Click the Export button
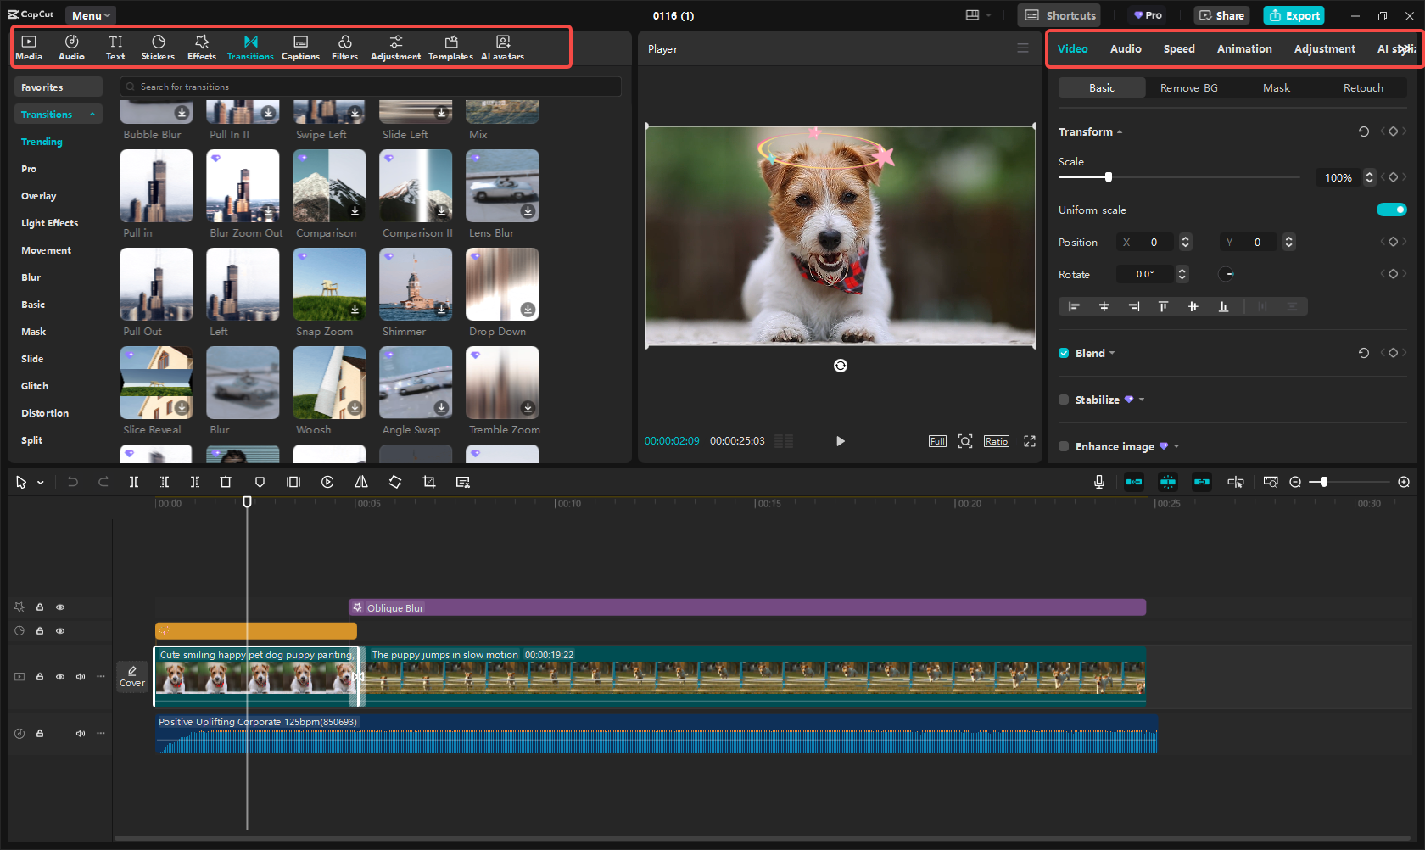Image resolution: width=1425 pixels, height=850 pixels. pyautogui.click(x=1294, y=15)
